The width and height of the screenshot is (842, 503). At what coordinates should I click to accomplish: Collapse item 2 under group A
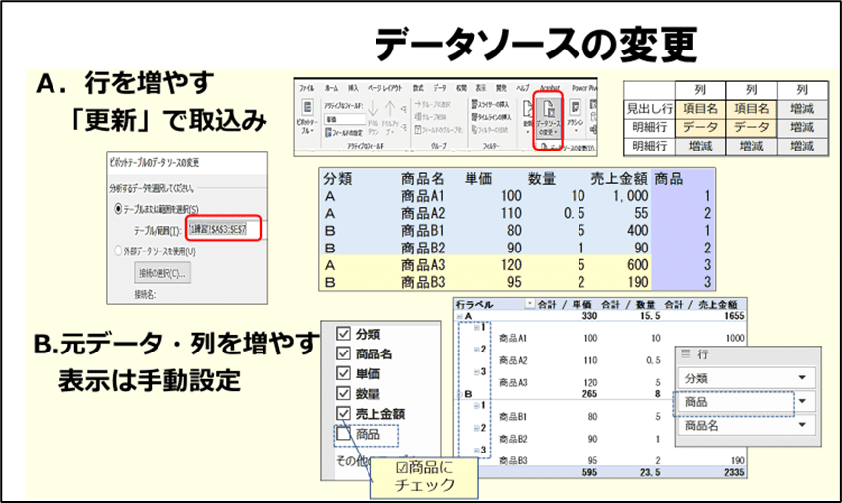tap(476, 350)
